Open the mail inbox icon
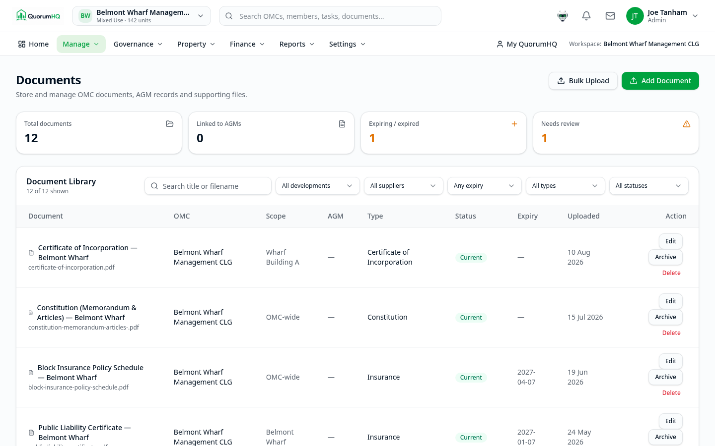715x446 pixels. [610, 16]
